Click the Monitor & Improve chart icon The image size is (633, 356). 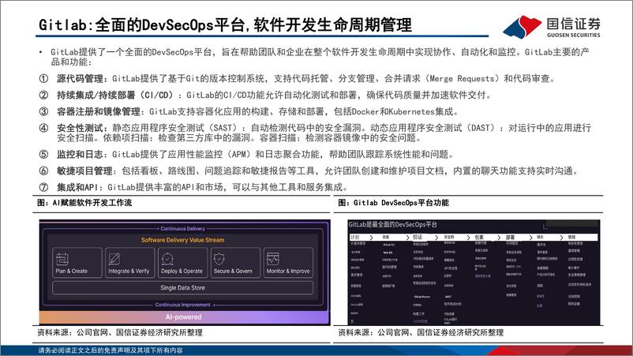pos(273,259)
